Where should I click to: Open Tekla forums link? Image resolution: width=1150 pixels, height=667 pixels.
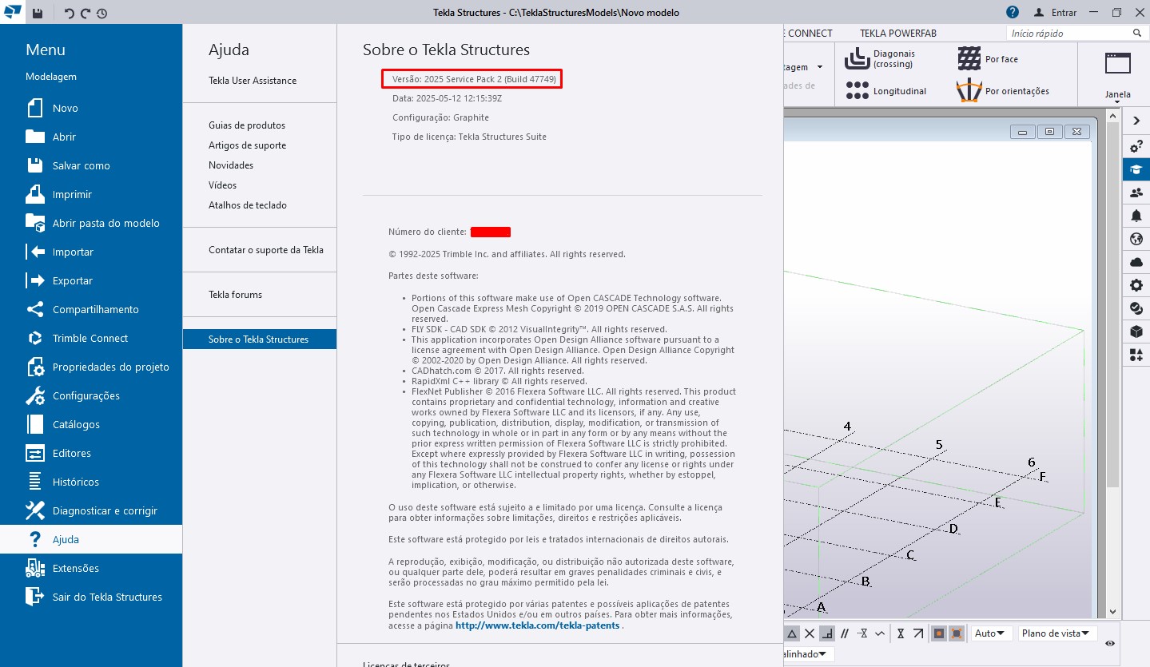(236, 295)
